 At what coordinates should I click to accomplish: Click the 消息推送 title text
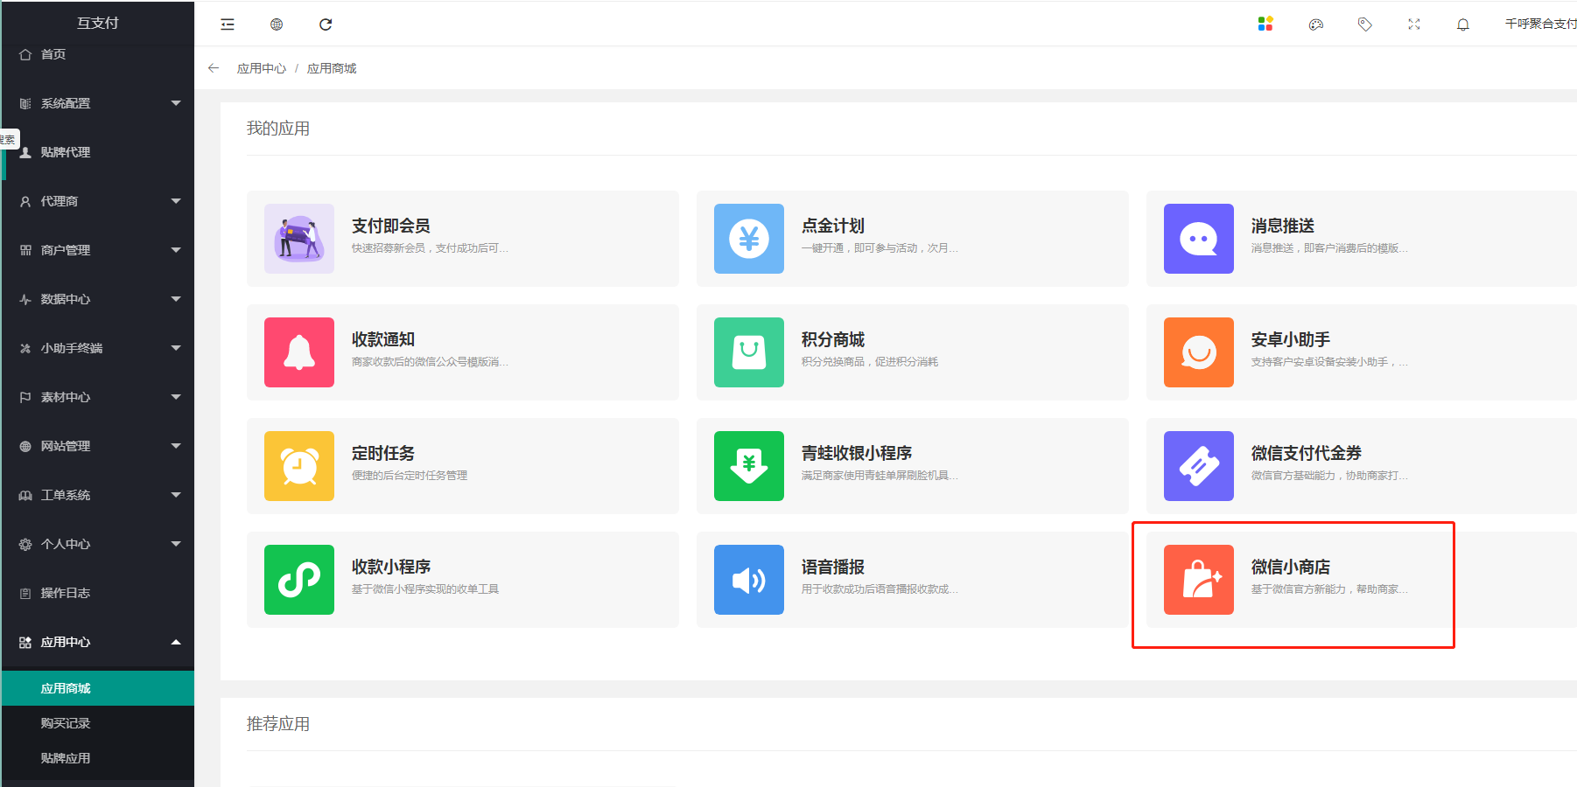tap(1283, 226)
